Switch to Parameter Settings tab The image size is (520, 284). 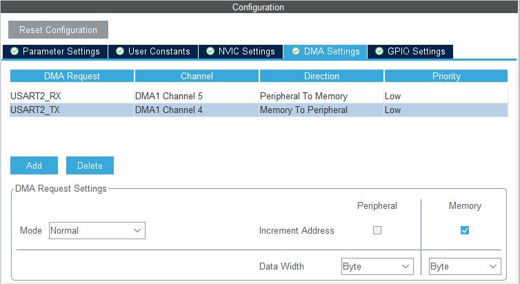[x=55, y=52]
